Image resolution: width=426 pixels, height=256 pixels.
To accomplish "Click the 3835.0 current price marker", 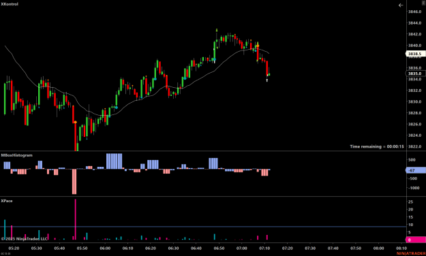I will pyautogui.click(x=415, y=74).
